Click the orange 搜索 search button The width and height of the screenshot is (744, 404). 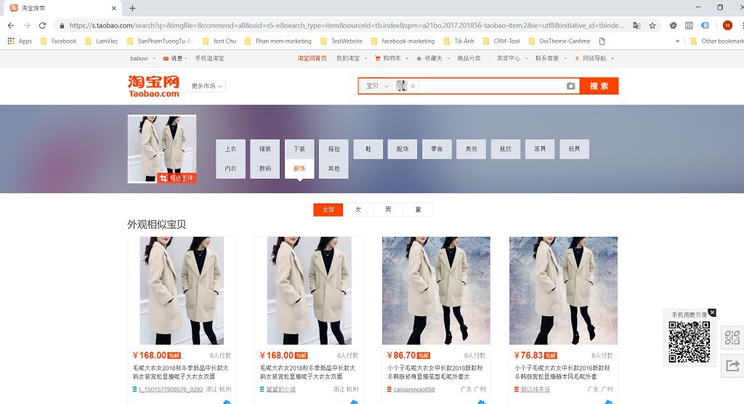[599, 86]
